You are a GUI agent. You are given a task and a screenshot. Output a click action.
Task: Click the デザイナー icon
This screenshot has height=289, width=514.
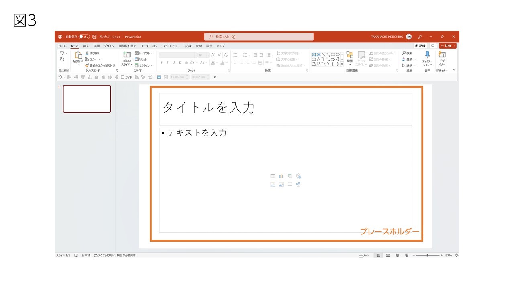pyautogui.click(x=442, y=55)
